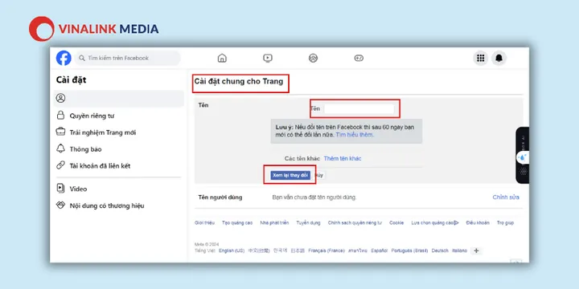This screenshot has width=579, height=289.
Task: Switch language to Deutsch
Action: pos(440,250)
